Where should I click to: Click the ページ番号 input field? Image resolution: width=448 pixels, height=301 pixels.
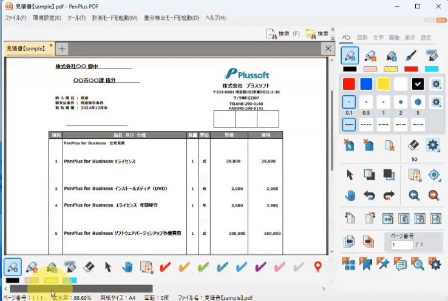(402, 245)
